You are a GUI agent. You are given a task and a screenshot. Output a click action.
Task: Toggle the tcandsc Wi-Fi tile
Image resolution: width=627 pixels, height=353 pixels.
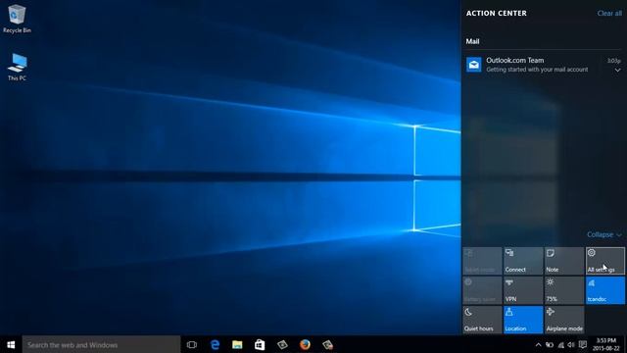click(605, 290)
